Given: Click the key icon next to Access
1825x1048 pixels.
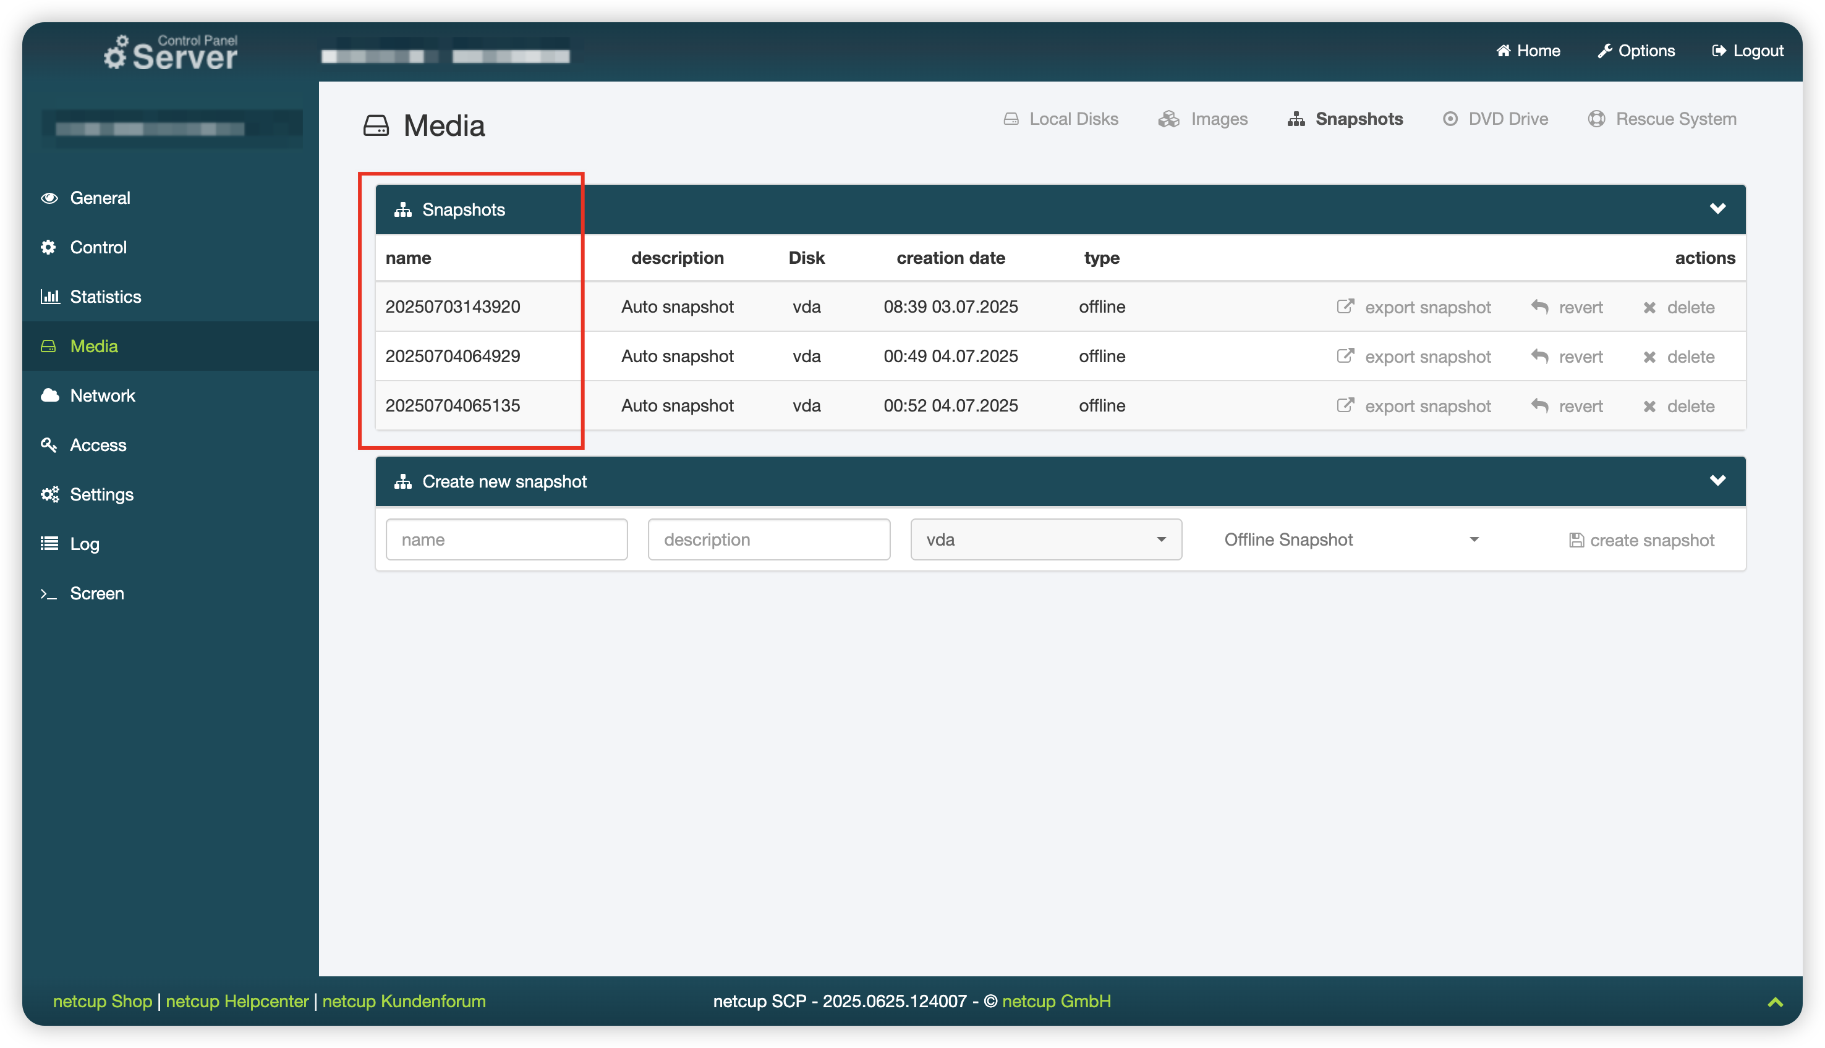Looking at the screenshot, I should click(x=49, y=445).
